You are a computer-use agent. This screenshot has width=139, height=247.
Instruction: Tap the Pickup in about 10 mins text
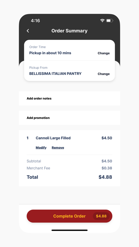point(50,53)
